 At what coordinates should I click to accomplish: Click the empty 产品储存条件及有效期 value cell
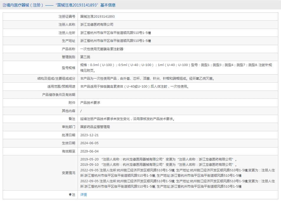(x=178, y=95)
